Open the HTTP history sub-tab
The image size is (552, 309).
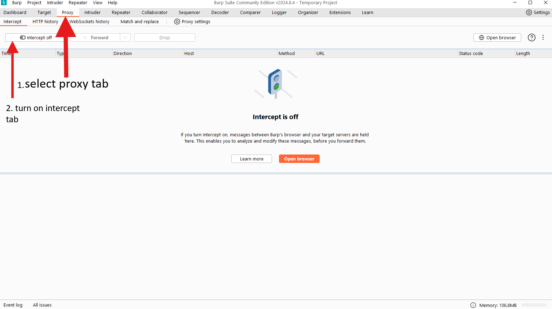coord(45,21)
